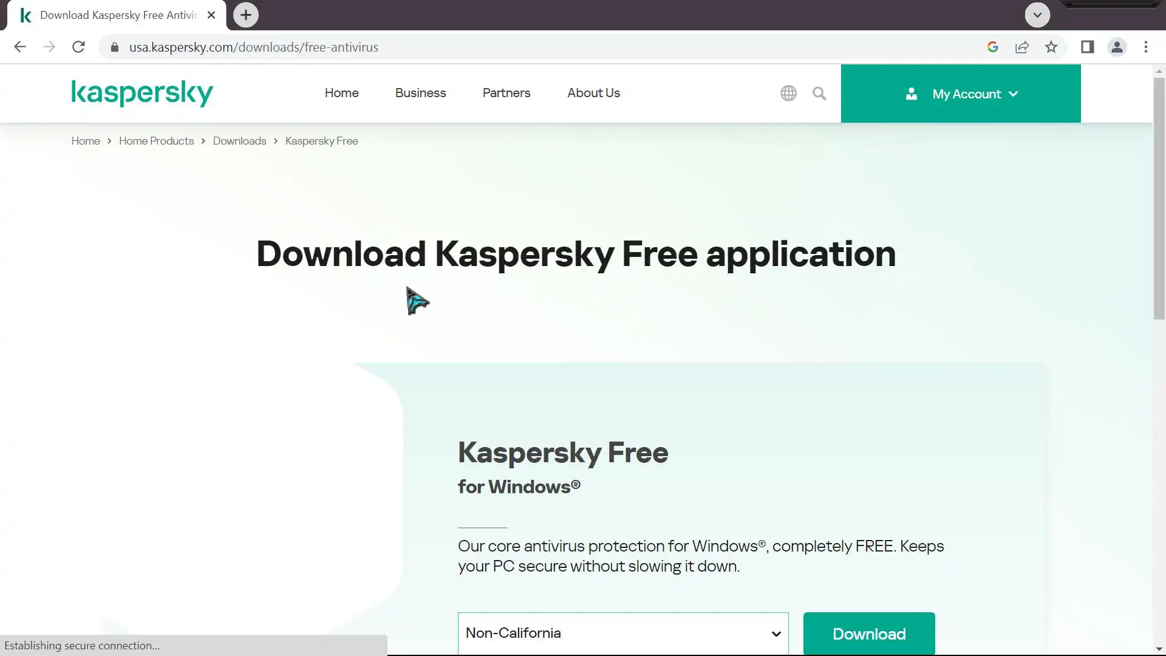Go to Home Products breadcrumb link
Viewport: 1166px width, 656px height.
coord(156,141)
